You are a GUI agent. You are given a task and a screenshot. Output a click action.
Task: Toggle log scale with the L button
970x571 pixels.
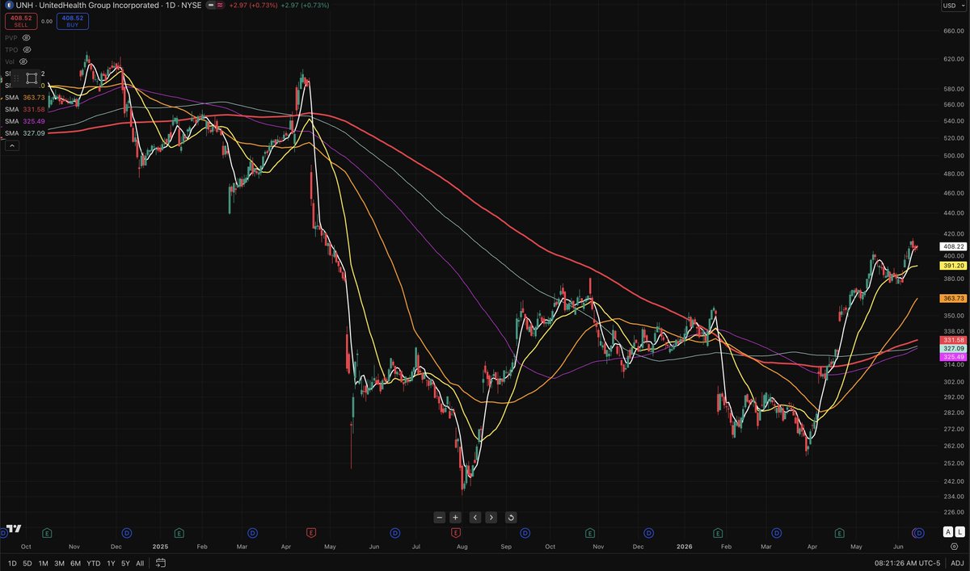[961, 531]
